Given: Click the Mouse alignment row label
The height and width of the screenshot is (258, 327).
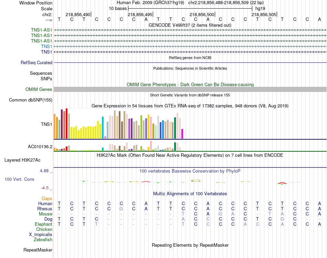Looking at the screenshot, I should click(x=45, y=214).
